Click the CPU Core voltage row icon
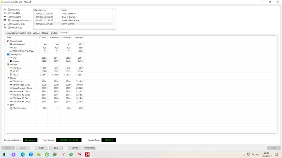Viewport: 282px width, 158px height. (11, 68)
